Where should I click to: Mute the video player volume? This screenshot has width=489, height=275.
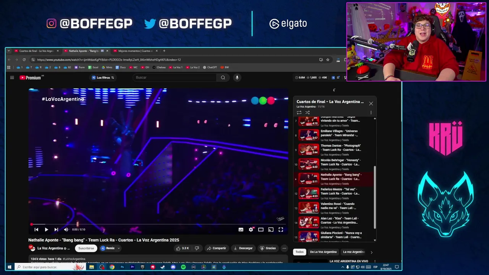(66, 230)
